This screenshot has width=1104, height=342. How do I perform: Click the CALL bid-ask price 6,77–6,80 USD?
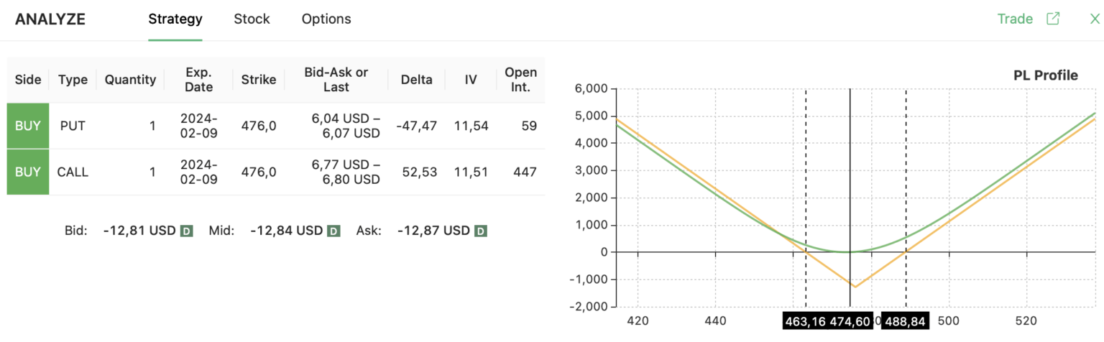point(336,172)
